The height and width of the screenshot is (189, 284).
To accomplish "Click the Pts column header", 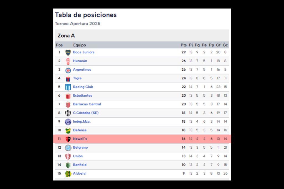I will tap(184, 45).
